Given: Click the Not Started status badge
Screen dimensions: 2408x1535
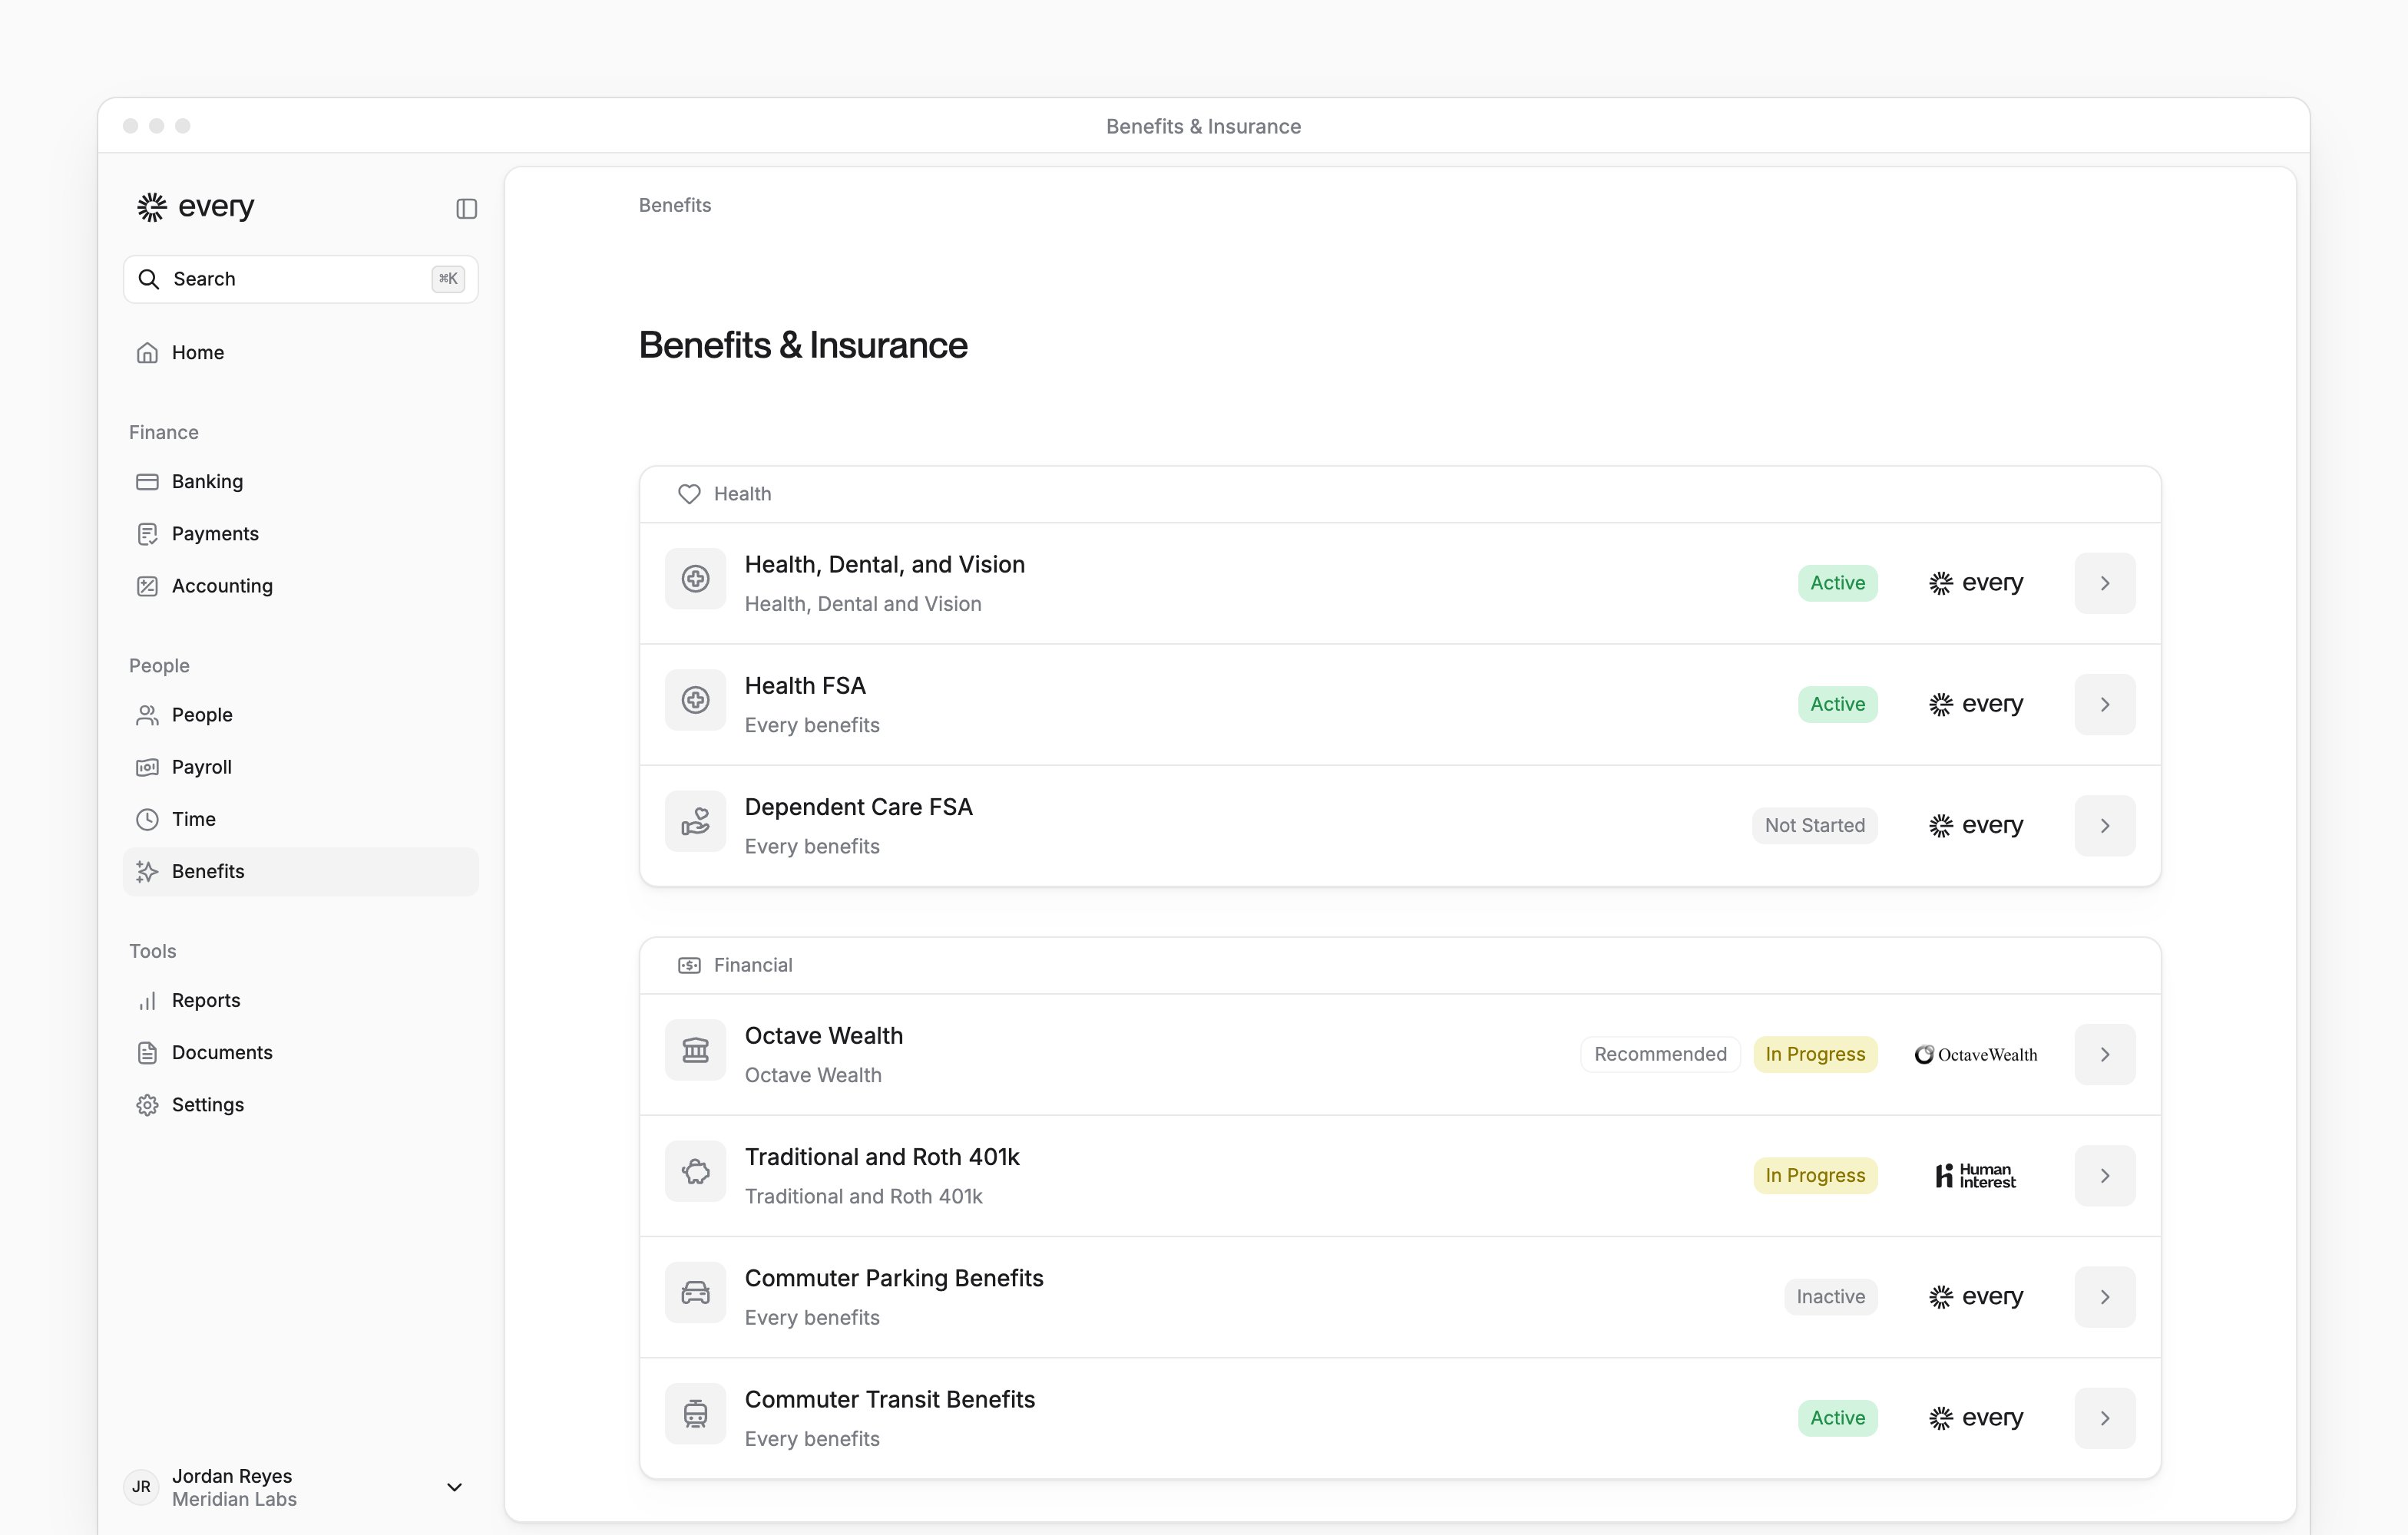Looking at the screenshot, I should 1814,826.
